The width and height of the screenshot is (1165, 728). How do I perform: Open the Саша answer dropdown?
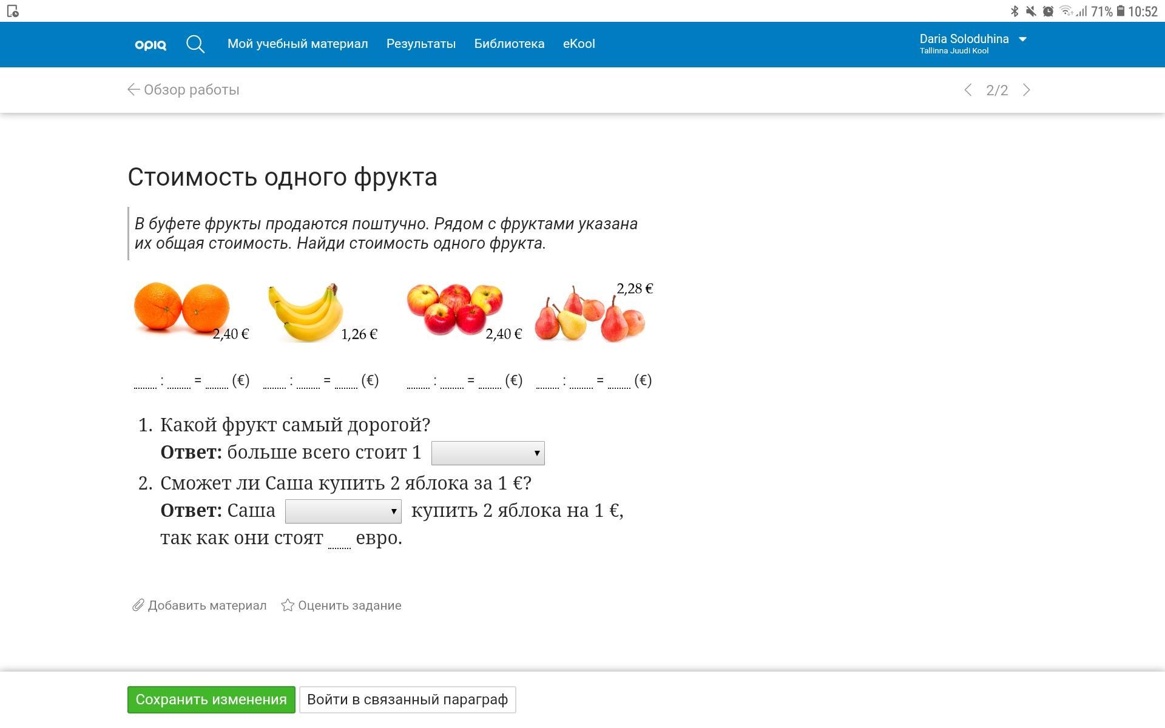pos(343,511)
